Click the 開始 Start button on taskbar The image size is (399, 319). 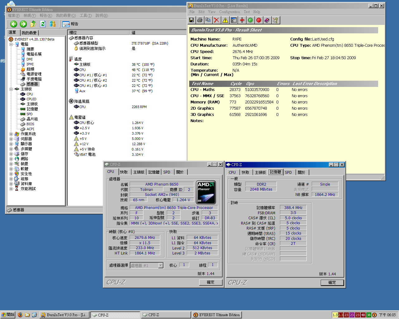8,315
